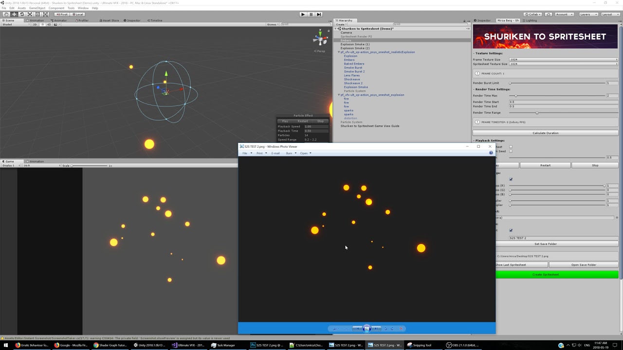623x350 pixels.
Task: Open the Assets menu
Action: pyautogui.click(x=22, y=8)
